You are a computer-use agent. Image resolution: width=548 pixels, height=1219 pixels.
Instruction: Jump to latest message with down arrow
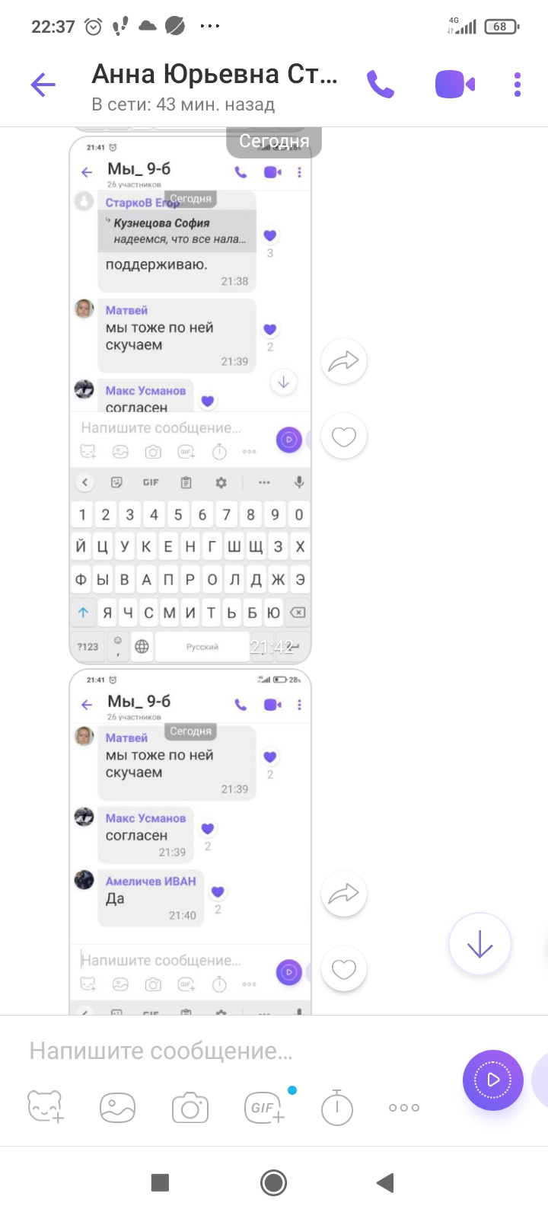(x=479, y=945)
